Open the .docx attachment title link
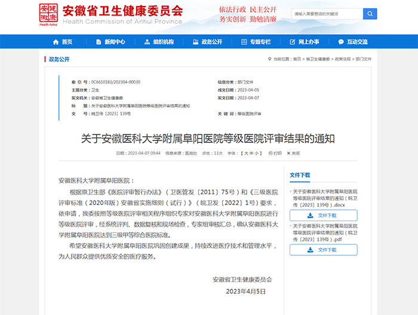The image size is (418, 315). [x=325, y=197]
